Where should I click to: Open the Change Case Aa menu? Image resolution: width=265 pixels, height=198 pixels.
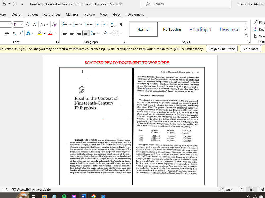(x=44, y=25)
